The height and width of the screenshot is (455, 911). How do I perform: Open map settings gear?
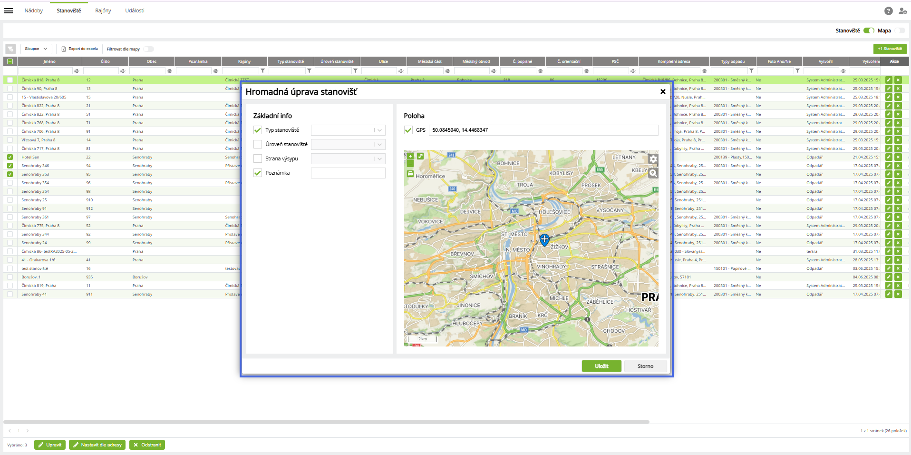(x=653, y=159)
